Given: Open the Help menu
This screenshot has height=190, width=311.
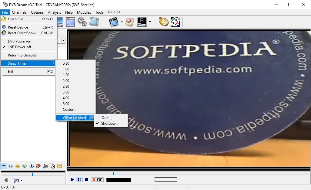Looking at the screenshot, I should click(x=69, y=12).
